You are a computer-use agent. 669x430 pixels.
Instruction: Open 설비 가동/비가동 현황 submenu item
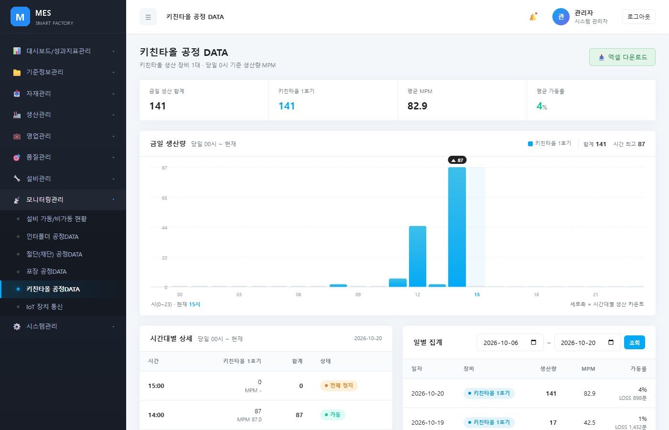(63, 219)
